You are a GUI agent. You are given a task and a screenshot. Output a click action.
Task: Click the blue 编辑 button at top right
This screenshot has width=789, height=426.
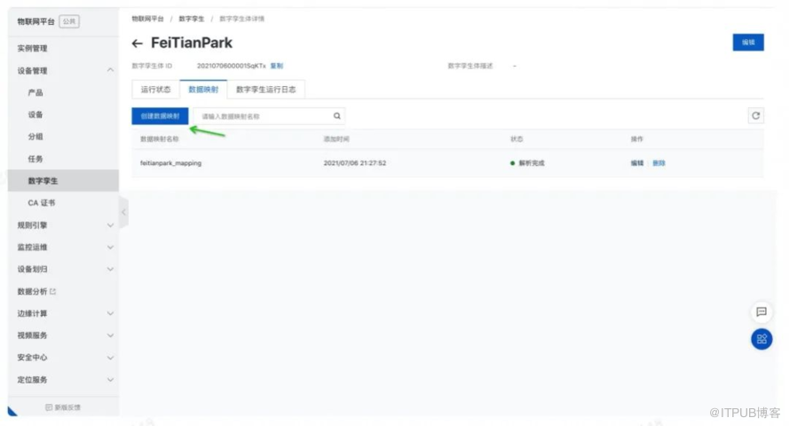point(748,43)
